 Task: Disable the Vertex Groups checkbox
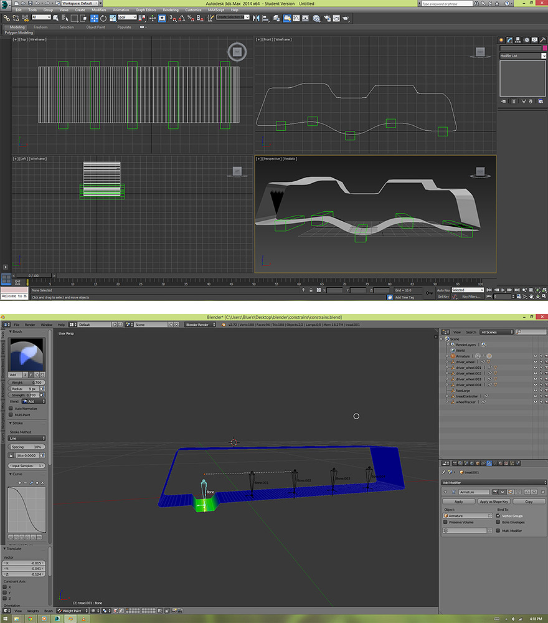498,515
